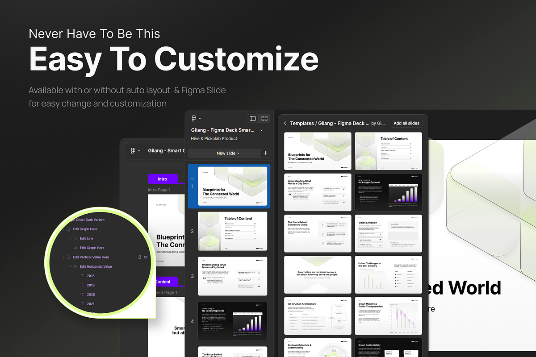Pick IoT in Urban Architecture template
This screenshot has width=536, height=357.
318,316
